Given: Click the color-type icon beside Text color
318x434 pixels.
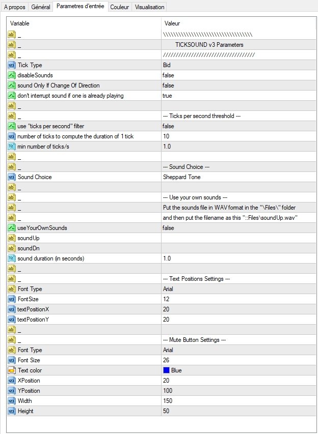Looking at the screenshot, I should pos(12,370).
